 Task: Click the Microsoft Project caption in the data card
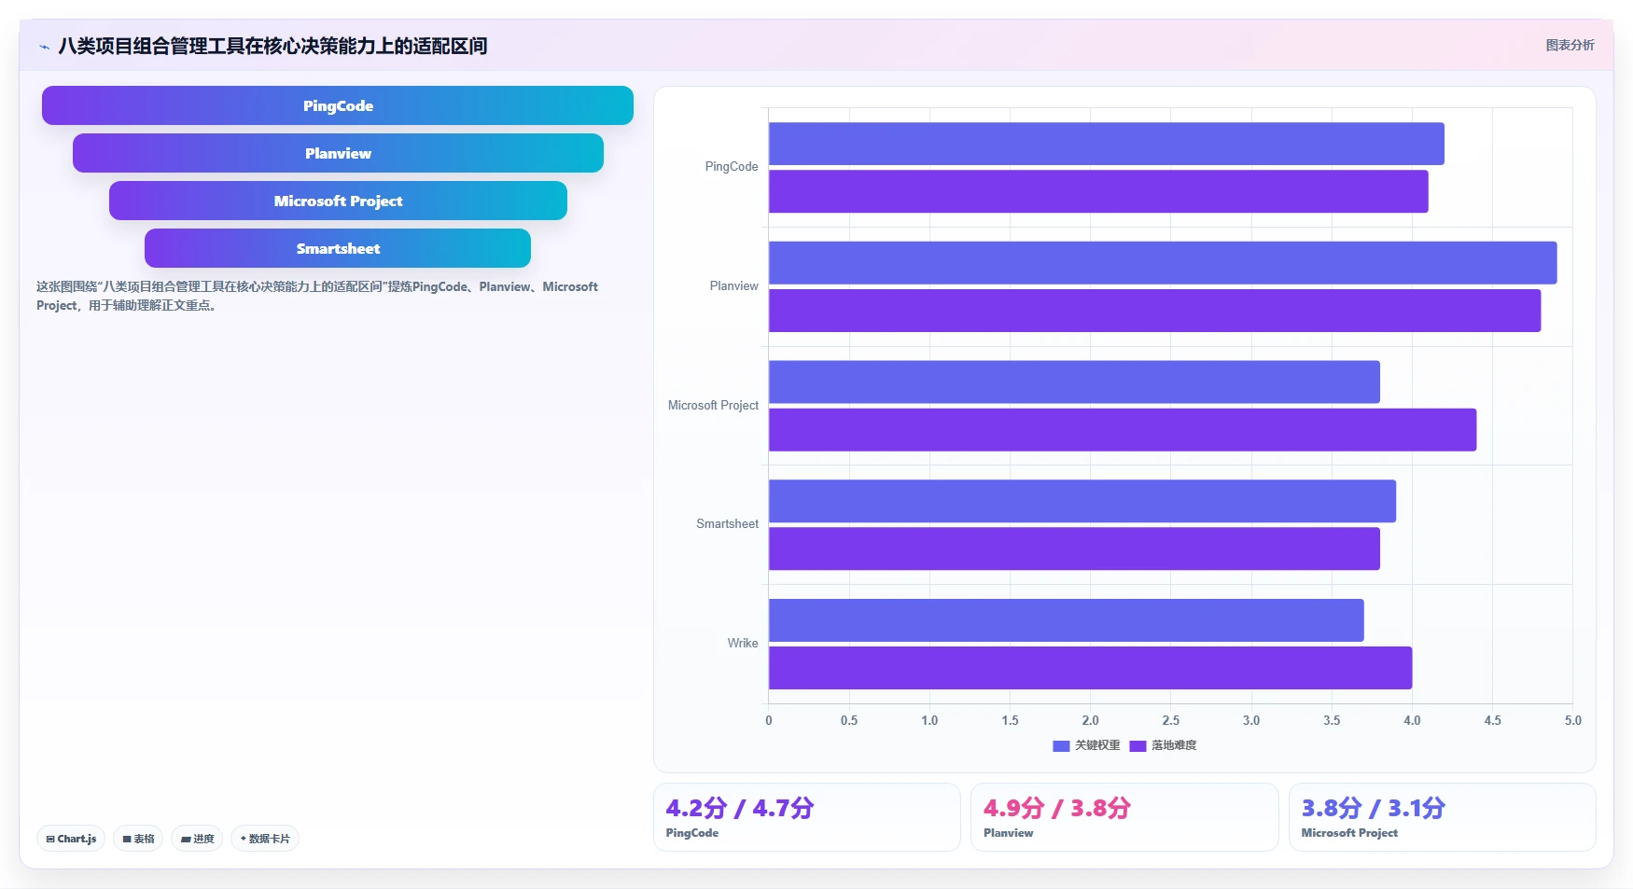(1349, 833)
